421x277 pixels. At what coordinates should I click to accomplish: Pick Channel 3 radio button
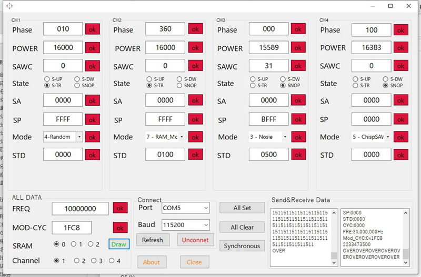point(94,261)
